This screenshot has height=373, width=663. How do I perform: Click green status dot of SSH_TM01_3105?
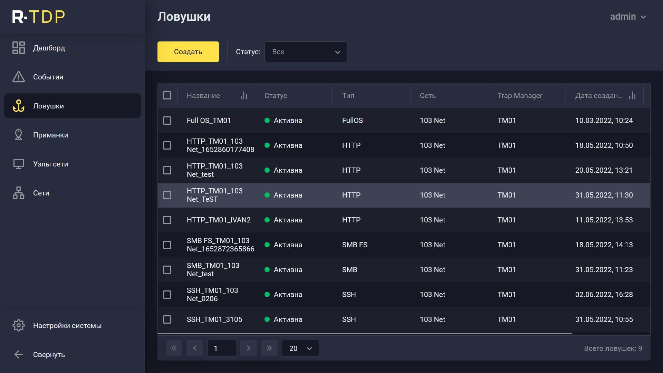pyautogui.click(x=267, y=319)
